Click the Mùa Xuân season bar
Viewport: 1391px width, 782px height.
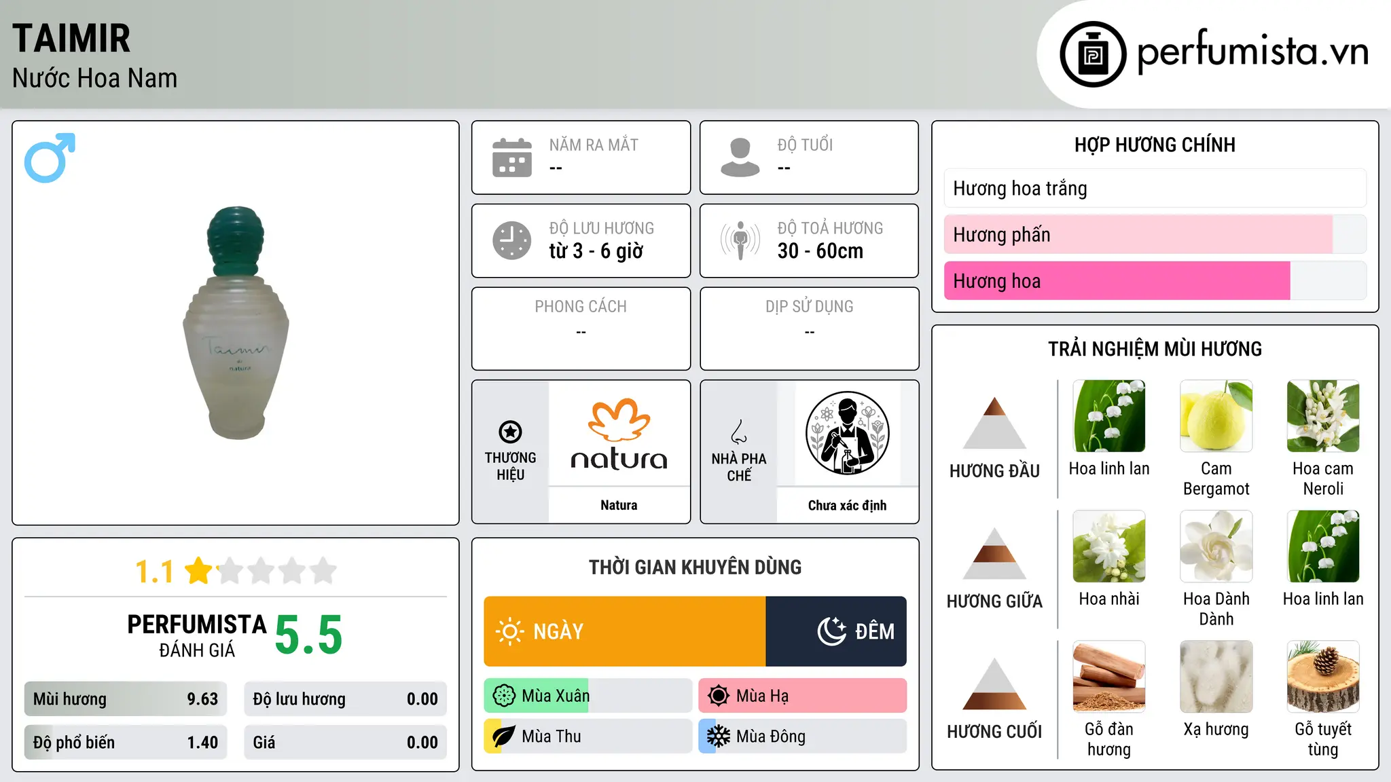pyautogui.click(x=588, y=696)
